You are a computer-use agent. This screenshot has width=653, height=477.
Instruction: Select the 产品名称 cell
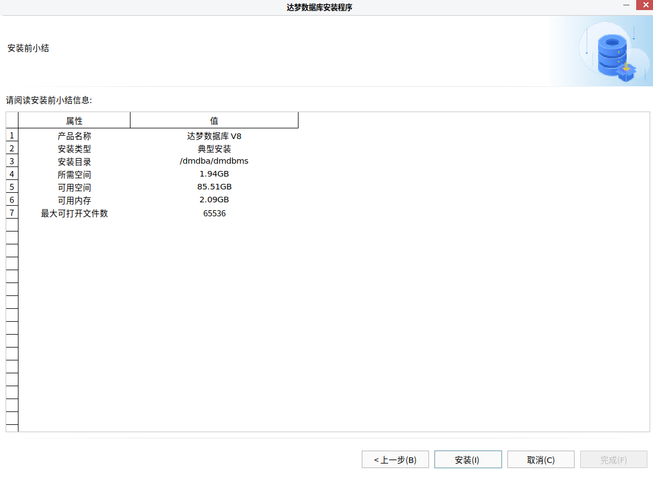coord(74,136)
